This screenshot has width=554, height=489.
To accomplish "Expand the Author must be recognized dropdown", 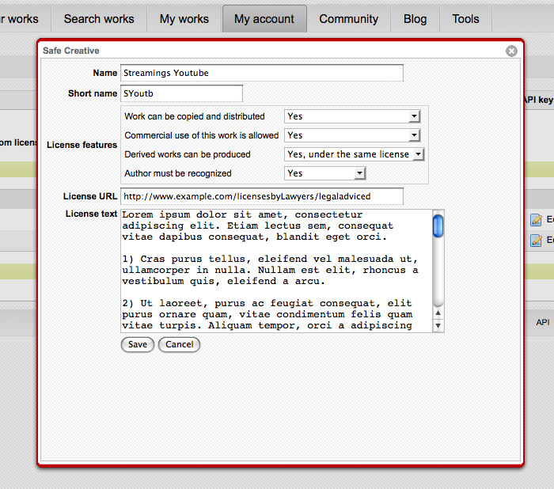I will click(x=324, y=173).
